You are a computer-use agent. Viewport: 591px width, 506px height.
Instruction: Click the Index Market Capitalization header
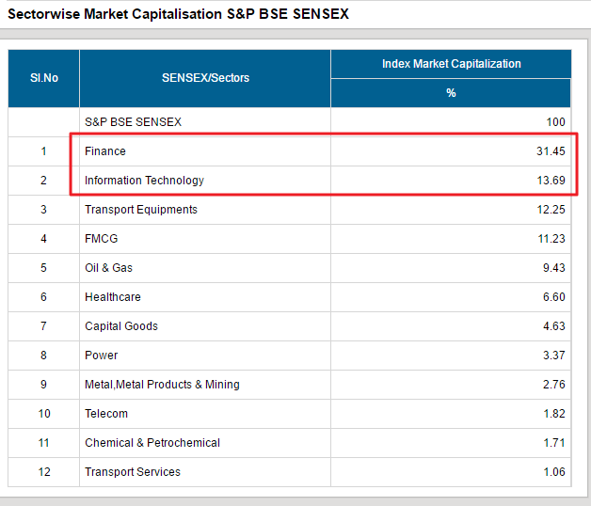pos(451,64)
